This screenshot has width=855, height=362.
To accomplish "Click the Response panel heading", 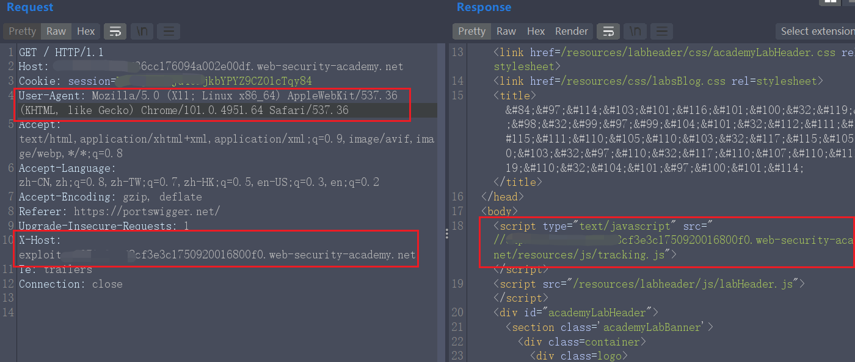I will [x=484, y=7].
